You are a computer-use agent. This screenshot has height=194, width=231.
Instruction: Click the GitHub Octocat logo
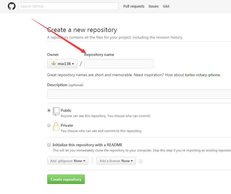point(12,6)
